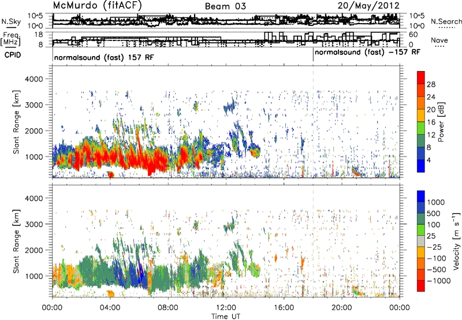This screenshot has width=462, height=320.
Task: Click the dashed 18:00 marker in velocity panel
Action: pyautogui.click(x=313, y=241)
